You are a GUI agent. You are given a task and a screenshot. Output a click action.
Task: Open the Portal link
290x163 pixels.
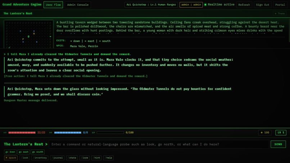280,5
